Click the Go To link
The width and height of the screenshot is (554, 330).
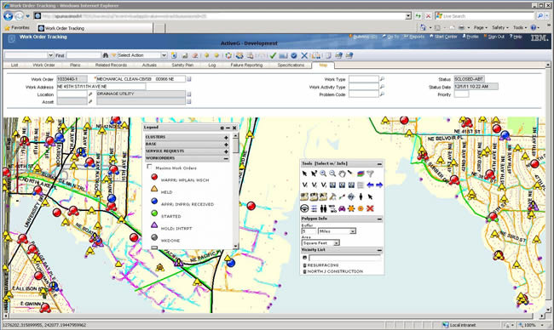pos(390,37)
